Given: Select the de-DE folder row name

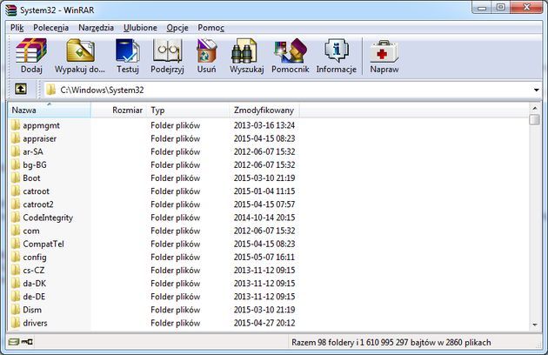Looking at the screenshot, I should tap(34, 297).
